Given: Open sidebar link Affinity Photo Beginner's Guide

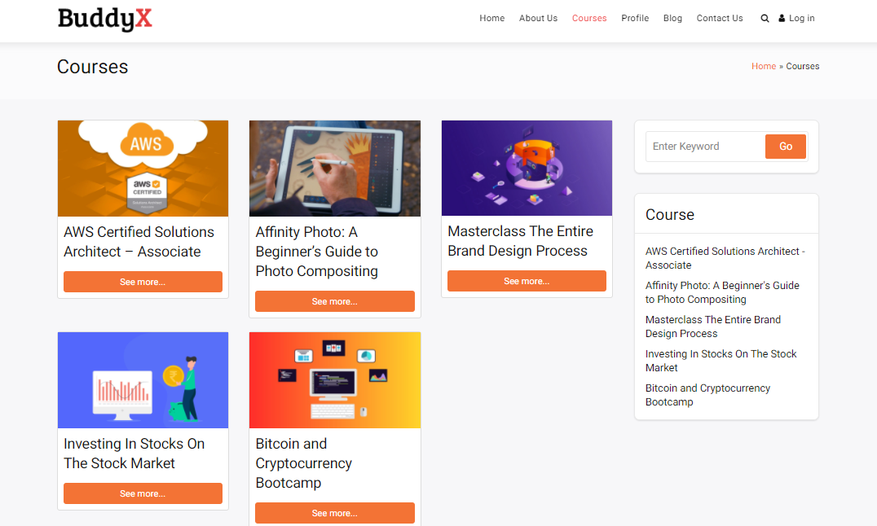Looking at the screenshot, I should 722,292.
